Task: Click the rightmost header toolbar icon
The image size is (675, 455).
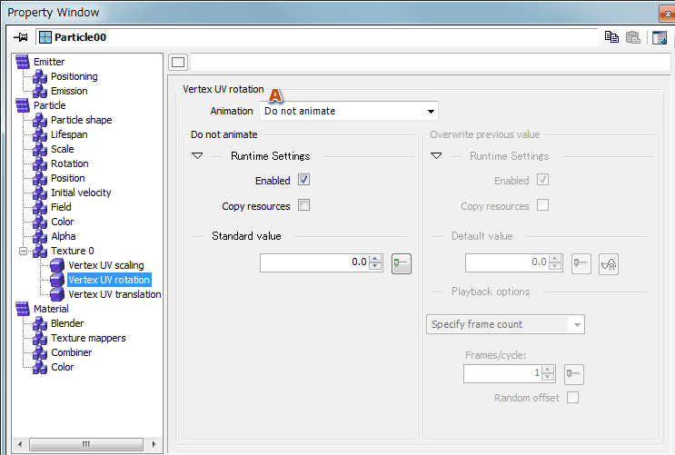Action: pos(660,37)
